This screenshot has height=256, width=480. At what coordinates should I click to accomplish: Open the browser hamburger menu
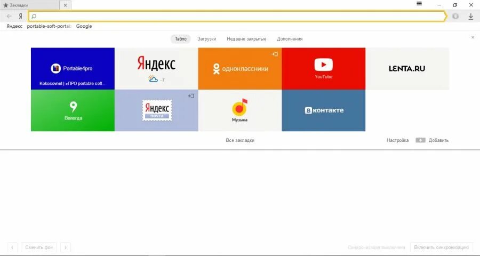[419, 4]
